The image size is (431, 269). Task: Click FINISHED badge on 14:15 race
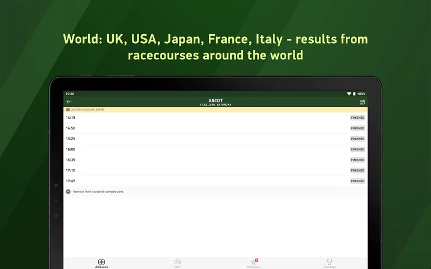click(357, 118)
